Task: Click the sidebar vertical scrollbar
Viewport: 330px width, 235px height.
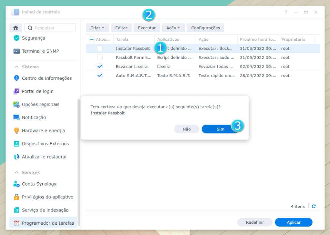Action: [x=79, y=161]
